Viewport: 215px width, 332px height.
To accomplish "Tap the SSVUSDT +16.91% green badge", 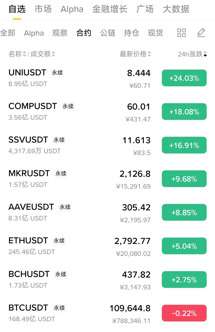I will (184, 145).
